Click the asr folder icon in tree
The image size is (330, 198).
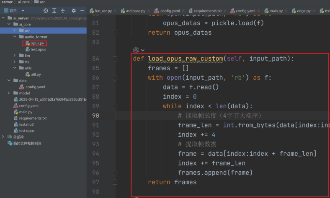click(21, 30)
